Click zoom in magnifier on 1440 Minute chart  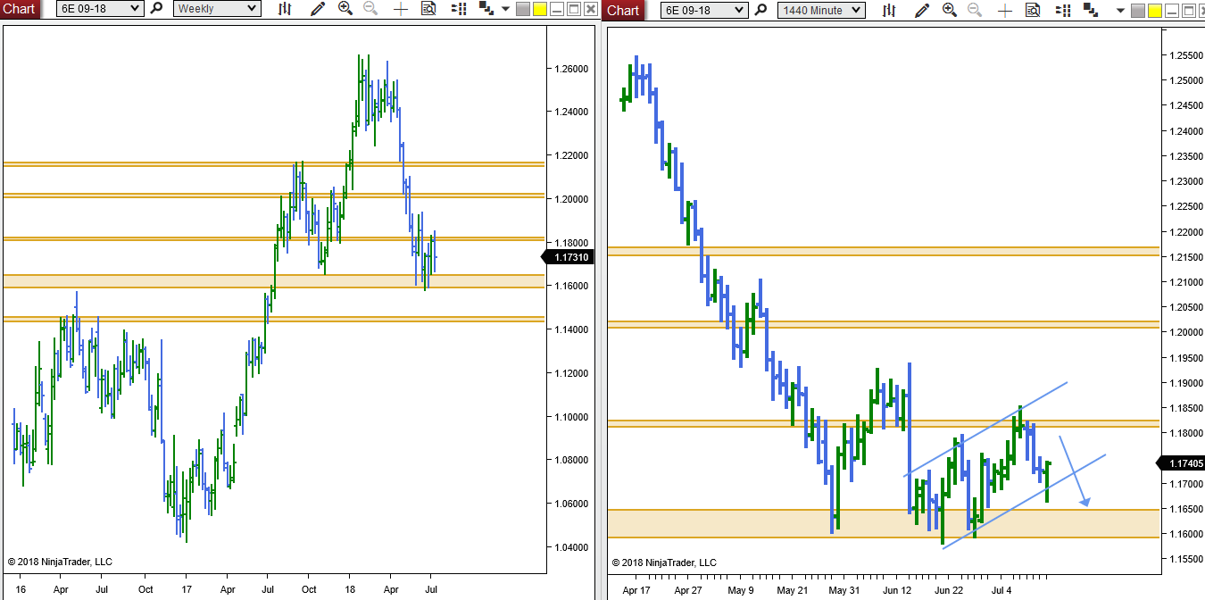tap(950, 10)
